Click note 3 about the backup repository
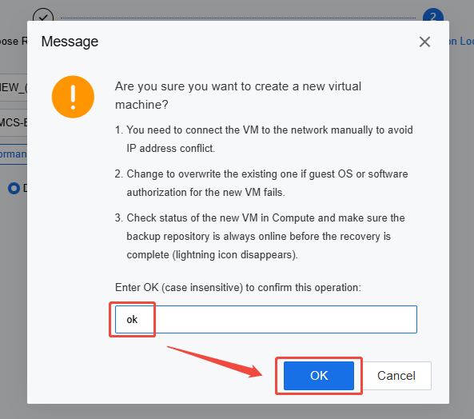474x419 pixels. [260, 236]
